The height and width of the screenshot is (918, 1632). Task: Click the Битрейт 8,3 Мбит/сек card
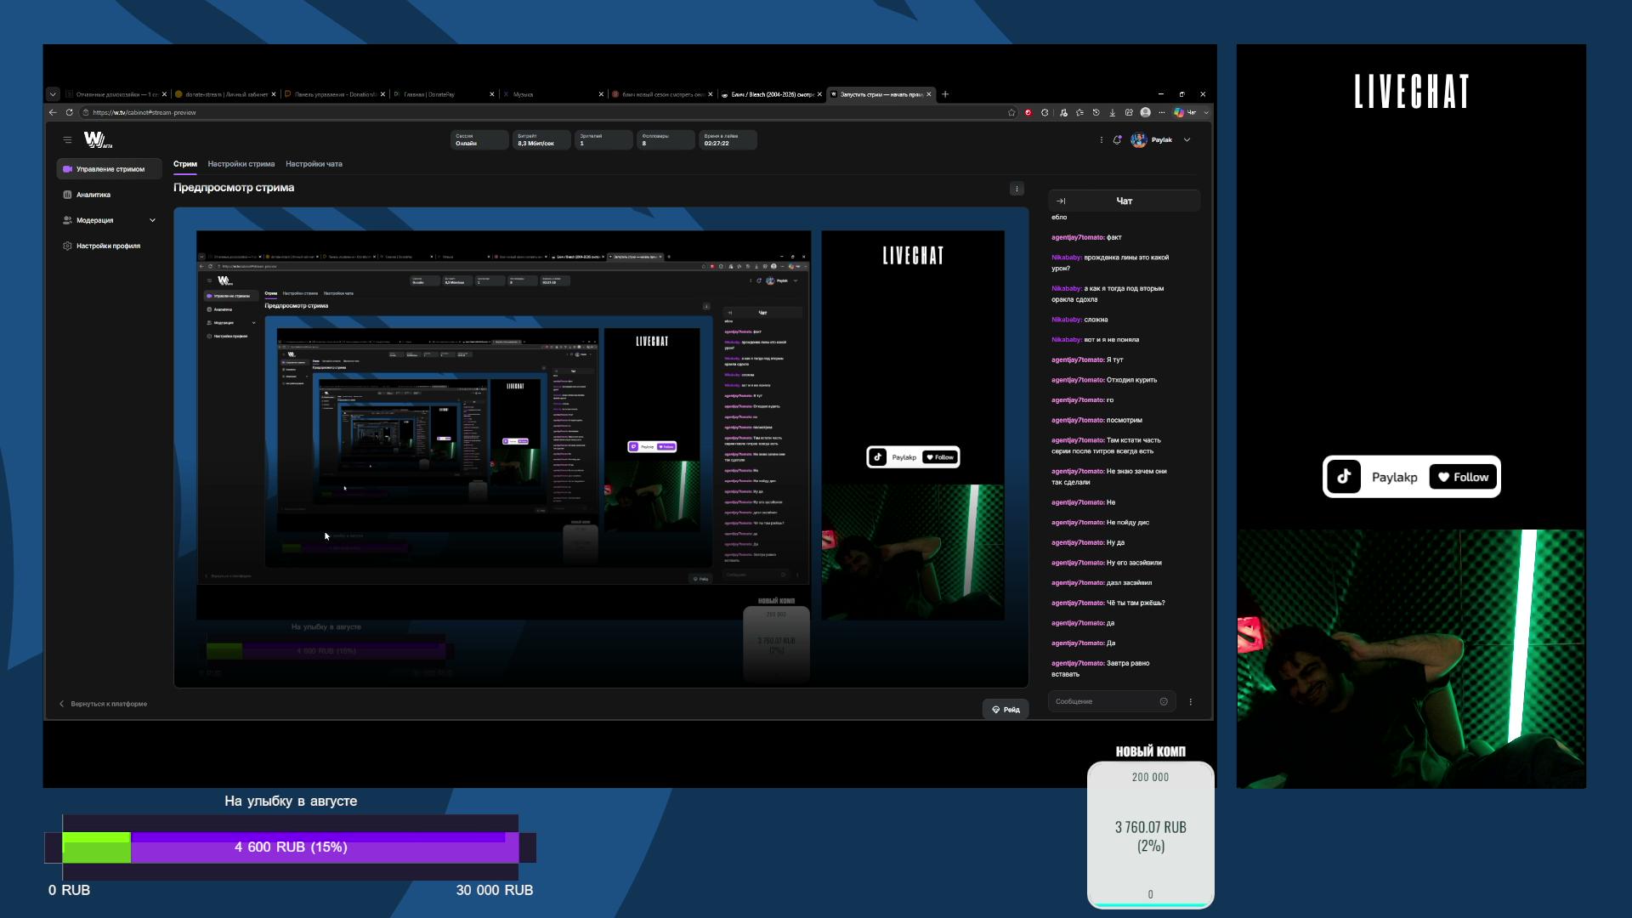541,140
